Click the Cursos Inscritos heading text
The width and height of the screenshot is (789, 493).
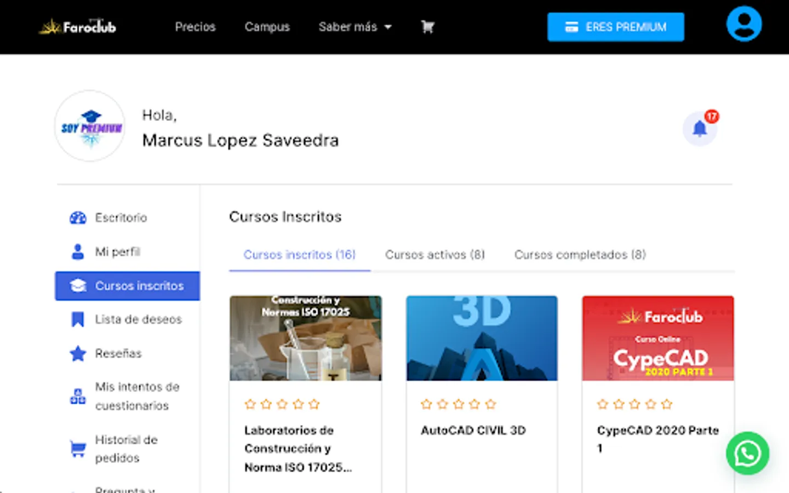[x=285, y=217]
